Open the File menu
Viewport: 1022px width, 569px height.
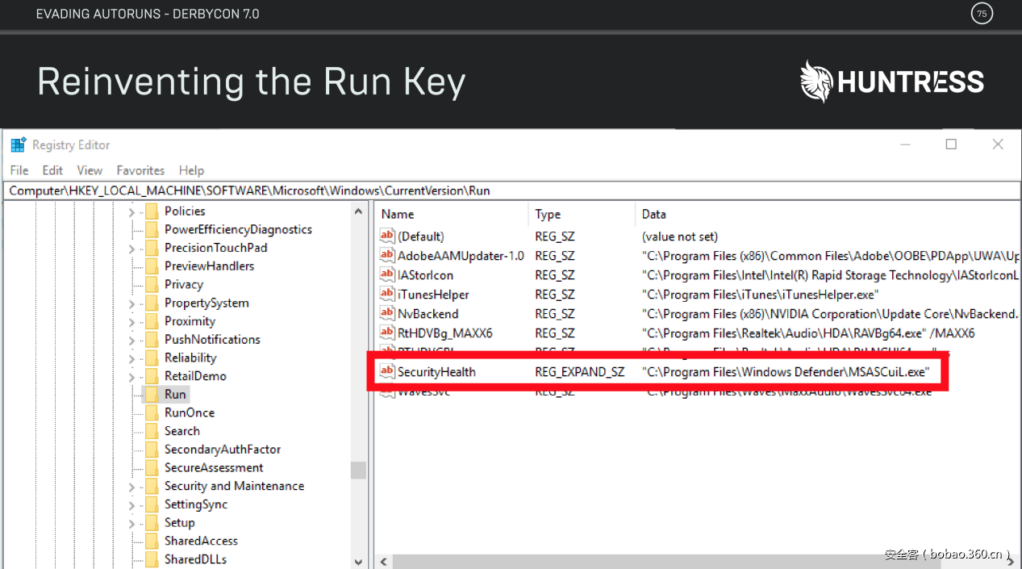tap(19, 170)
